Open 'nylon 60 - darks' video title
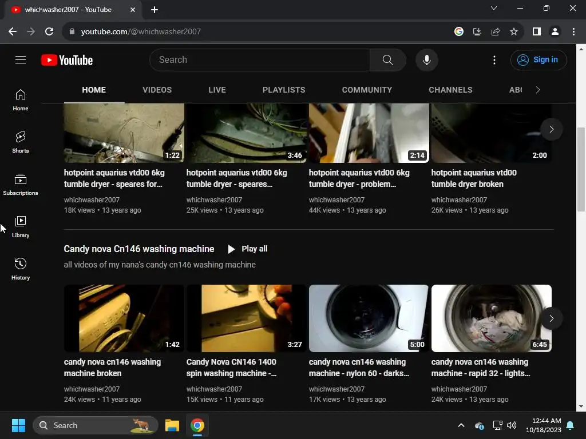Viewport: 586px width, 439px height. [359, 368]
